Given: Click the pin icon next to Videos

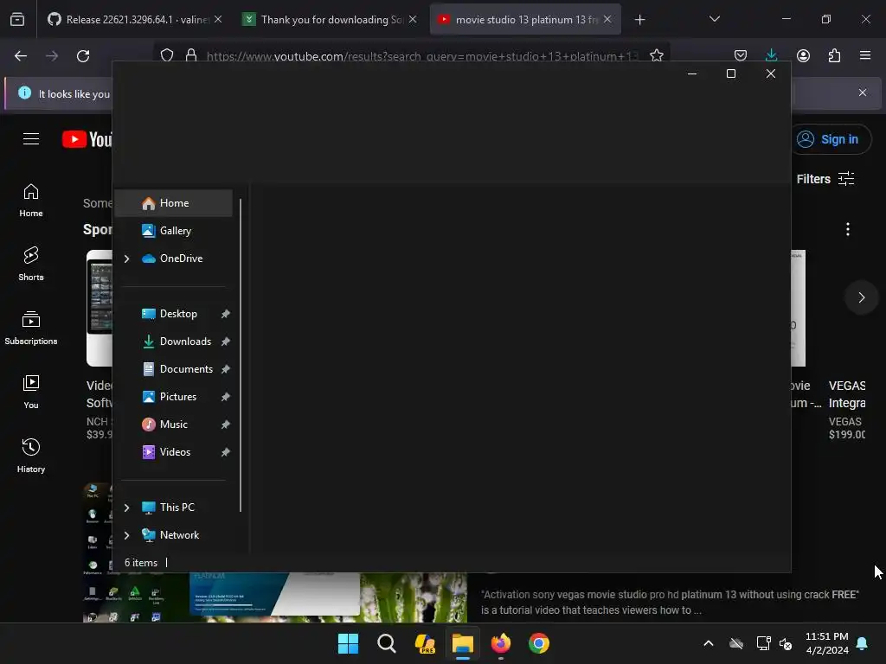Looking at the screenshot, I should tap(226, 452).
